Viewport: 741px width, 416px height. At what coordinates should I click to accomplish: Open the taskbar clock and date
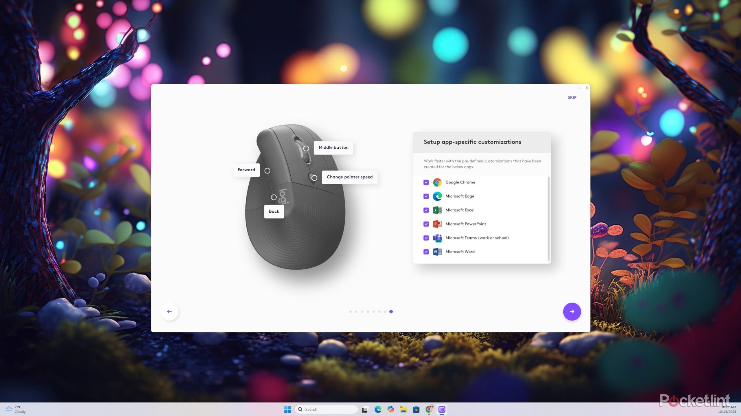click(x=727, y=409)
